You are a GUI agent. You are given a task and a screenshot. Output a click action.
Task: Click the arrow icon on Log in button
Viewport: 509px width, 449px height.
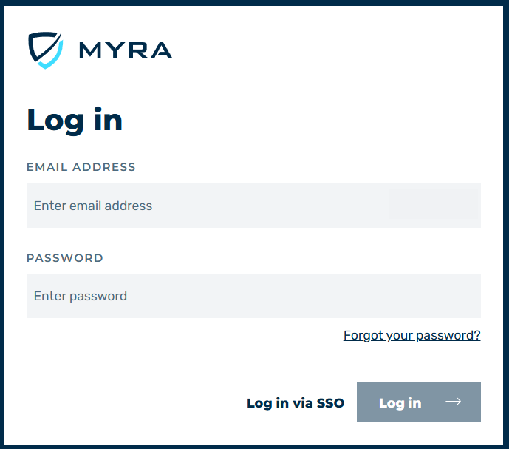(453, 402)
